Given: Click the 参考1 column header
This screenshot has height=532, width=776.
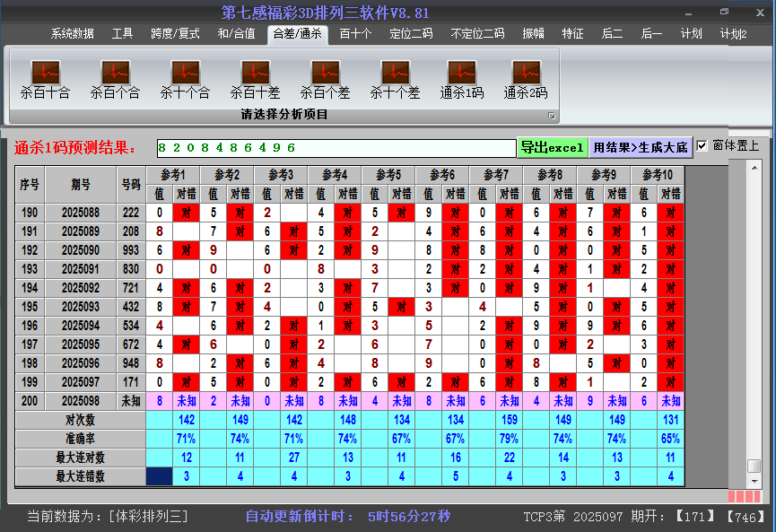Looking at the screenshot, I should [x=173, y=175].
